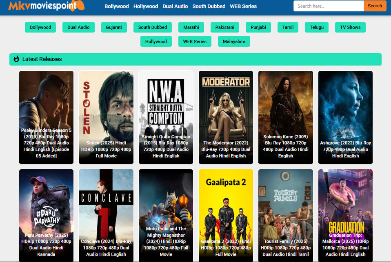Open the Conclave (2024) poster
This screenshot has width=391, height=262.
[106, 215]
